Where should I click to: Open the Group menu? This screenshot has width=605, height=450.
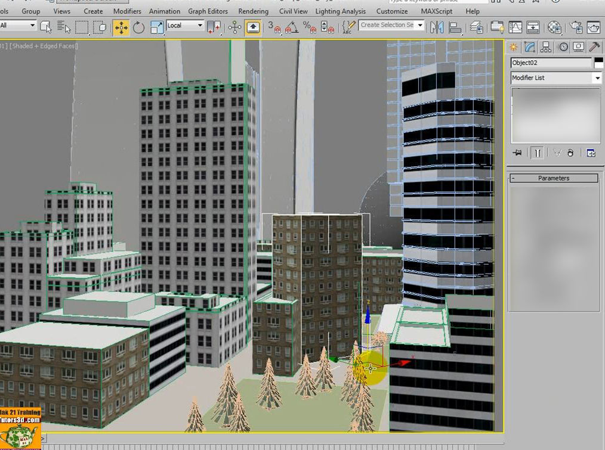(30, 11)
